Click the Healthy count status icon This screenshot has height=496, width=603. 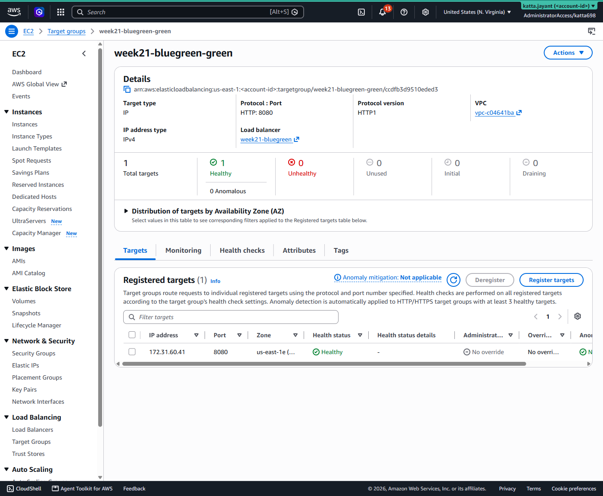(213, 162)
